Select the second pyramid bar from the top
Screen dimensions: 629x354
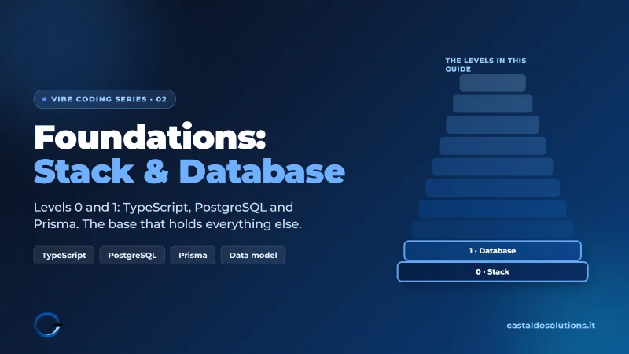493,104
